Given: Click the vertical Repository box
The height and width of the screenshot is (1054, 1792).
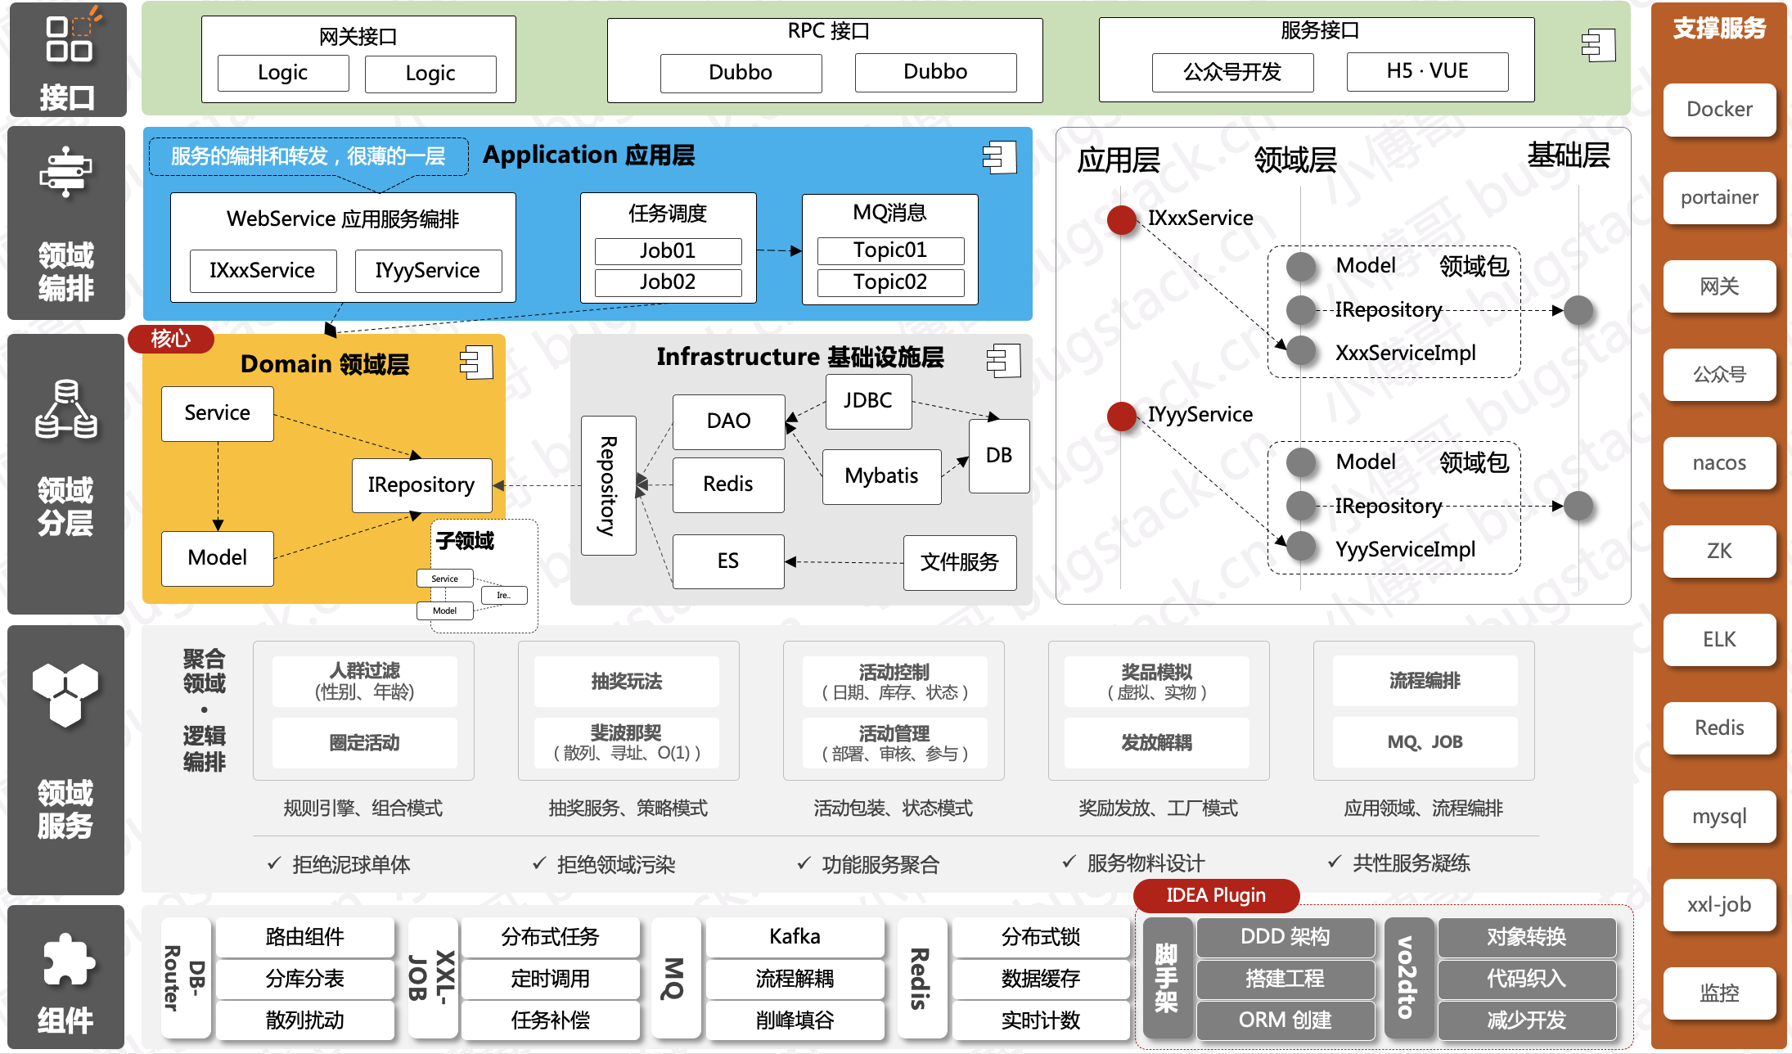Looking at the screenshot, I should 608,485.
